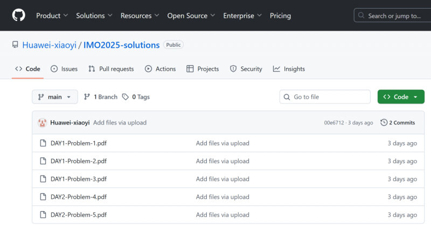Click the search magnifier icon in header
This screenshot has width=431, height=236.
pyautogui.click(x=362, y=16)
